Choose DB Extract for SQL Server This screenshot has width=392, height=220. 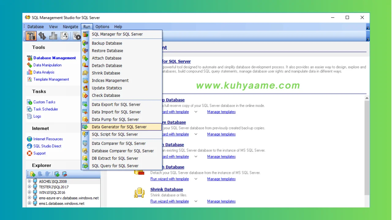point(122,158)
